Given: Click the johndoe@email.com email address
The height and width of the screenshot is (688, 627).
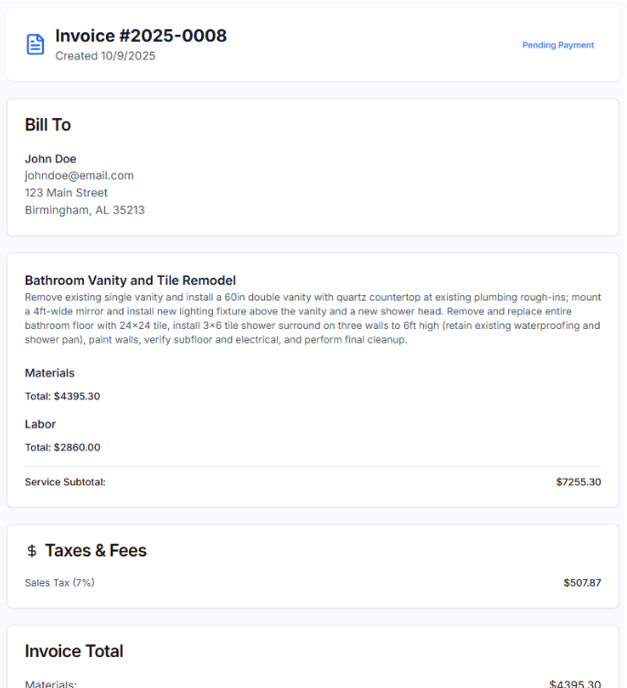Looking at the screenshot, I should coord(80,175).
